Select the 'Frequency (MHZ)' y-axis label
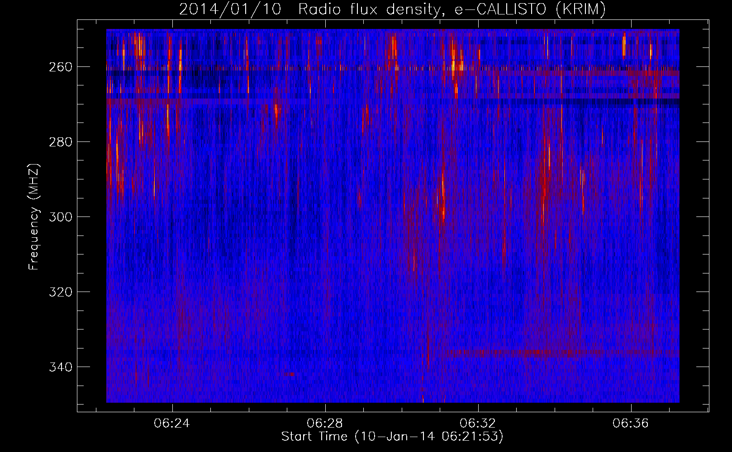732x452 pixels. tap(34, 217)
